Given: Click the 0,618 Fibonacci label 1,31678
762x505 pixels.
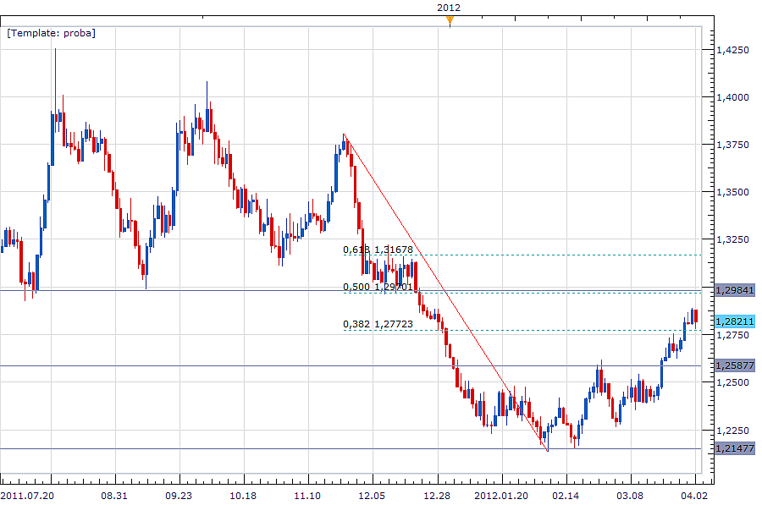Looking at the screenshot, I should tap(378, 250).
